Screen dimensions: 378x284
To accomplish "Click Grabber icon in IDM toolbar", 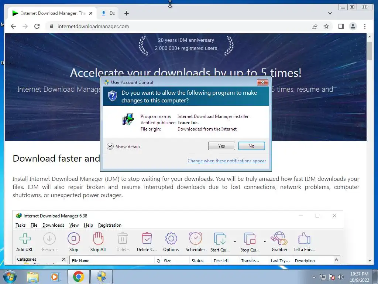I will point(279,239).
